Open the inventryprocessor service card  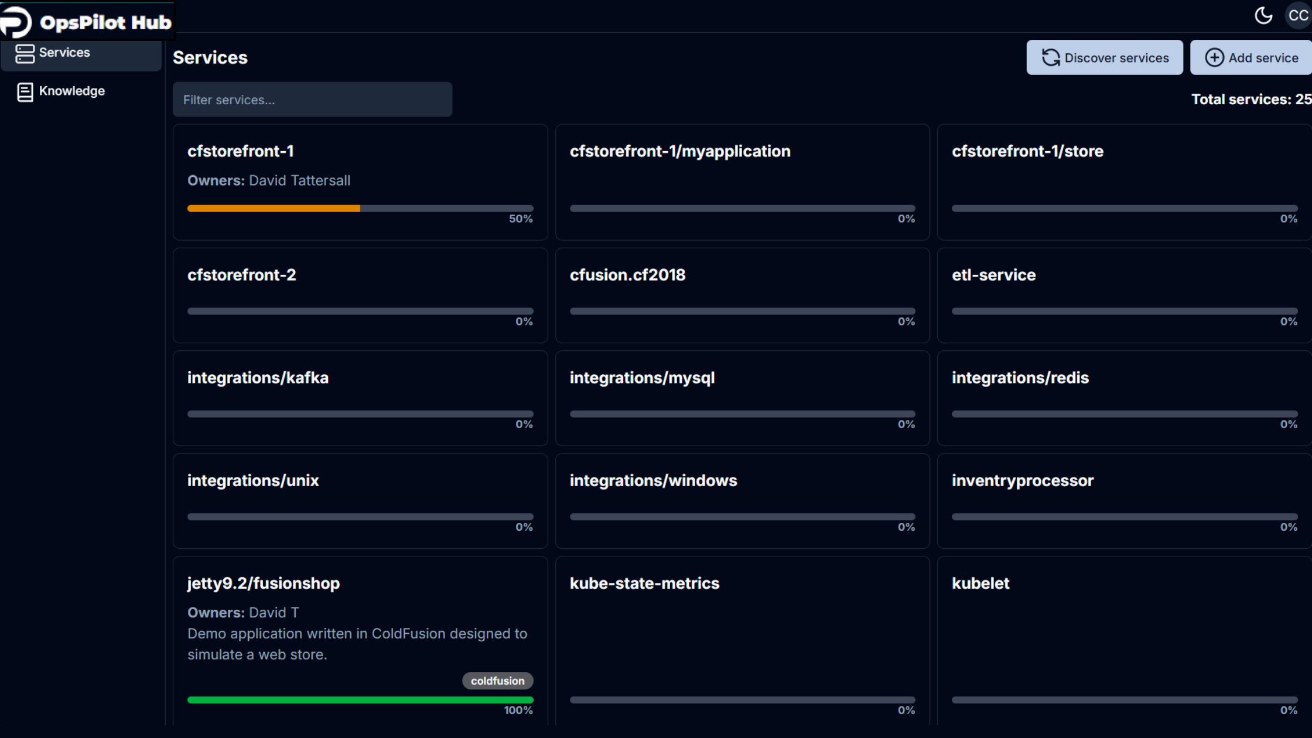(1125, 501)
